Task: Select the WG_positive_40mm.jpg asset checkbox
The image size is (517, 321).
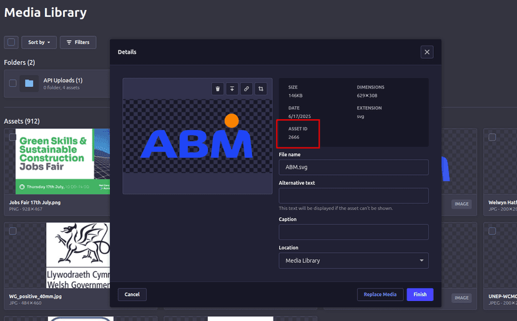Action: [12, 231]
